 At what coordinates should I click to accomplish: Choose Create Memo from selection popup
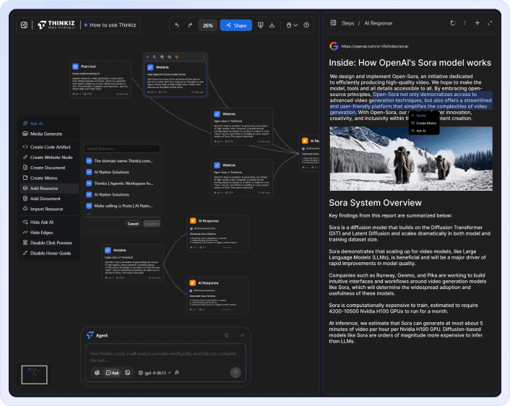(424, 123)
